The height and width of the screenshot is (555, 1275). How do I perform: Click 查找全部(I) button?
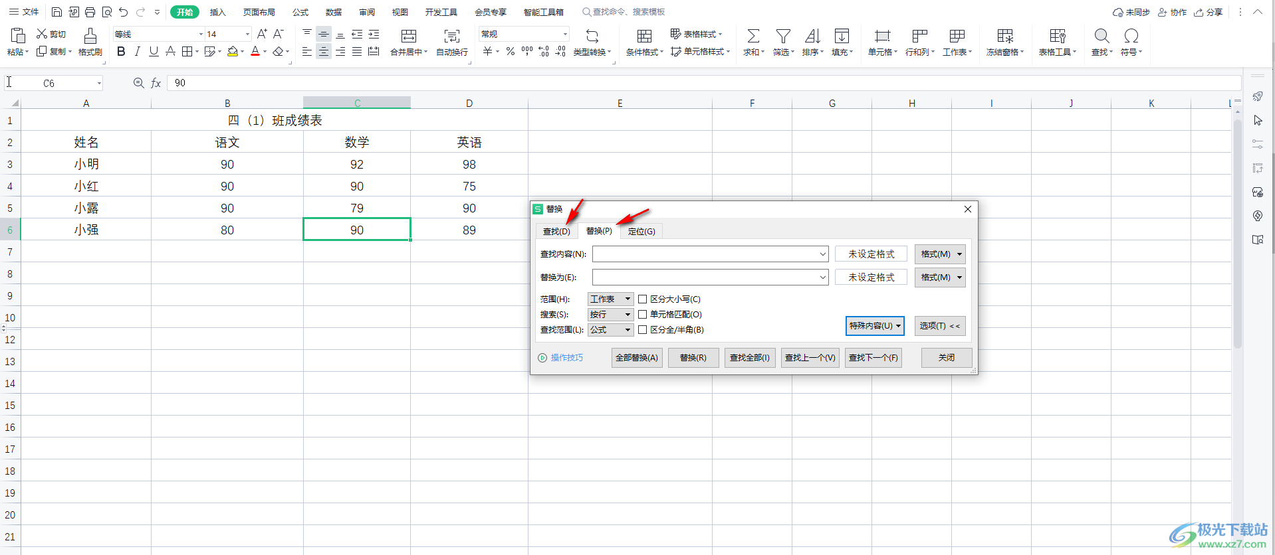750,358
